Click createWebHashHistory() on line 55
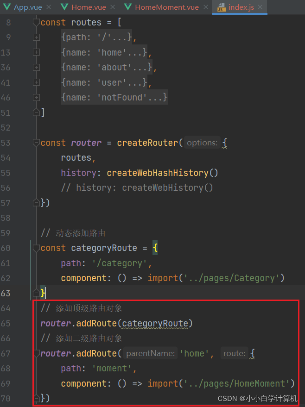This screenshot has width=305, height=407. [162, 173]
